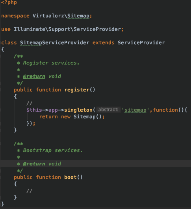Viewport: 191px width, 209px height.
Task: Click the 'abstract:' parameter hint
Action: [108, 110]
